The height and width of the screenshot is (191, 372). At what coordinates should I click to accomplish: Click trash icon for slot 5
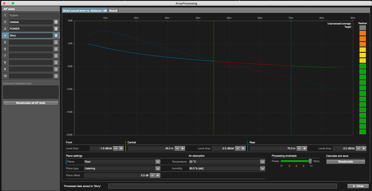[x=56, y=42]
